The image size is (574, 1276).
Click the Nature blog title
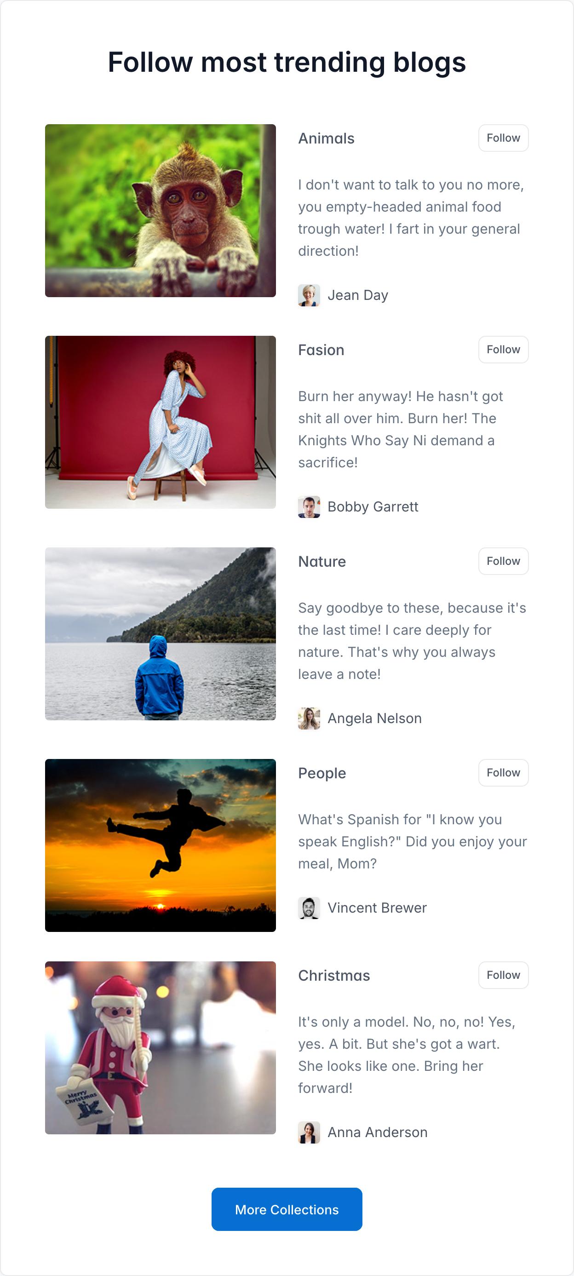[x=322, y=561]
